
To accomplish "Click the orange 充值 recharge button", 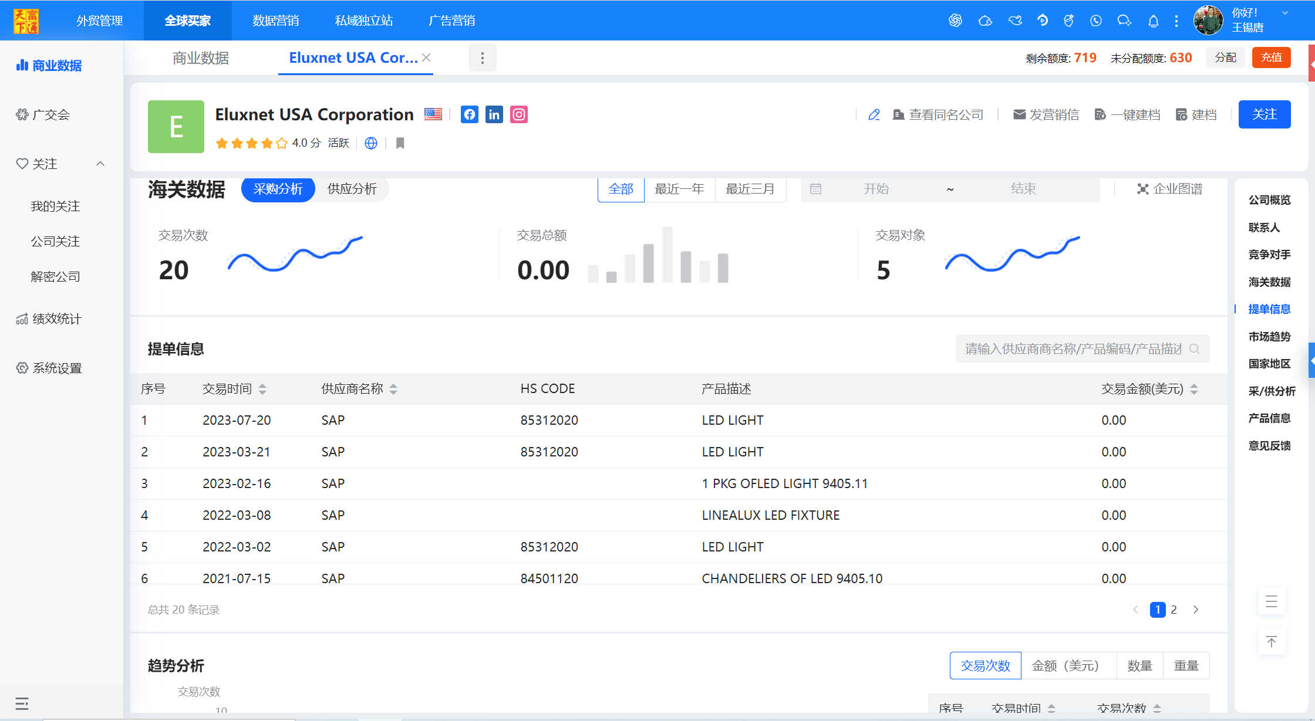I will (x=1272, y=57).
